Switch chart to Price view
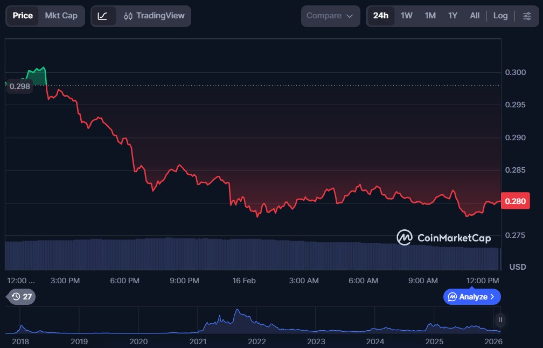The image size is (543, 348). coord(23,16)
